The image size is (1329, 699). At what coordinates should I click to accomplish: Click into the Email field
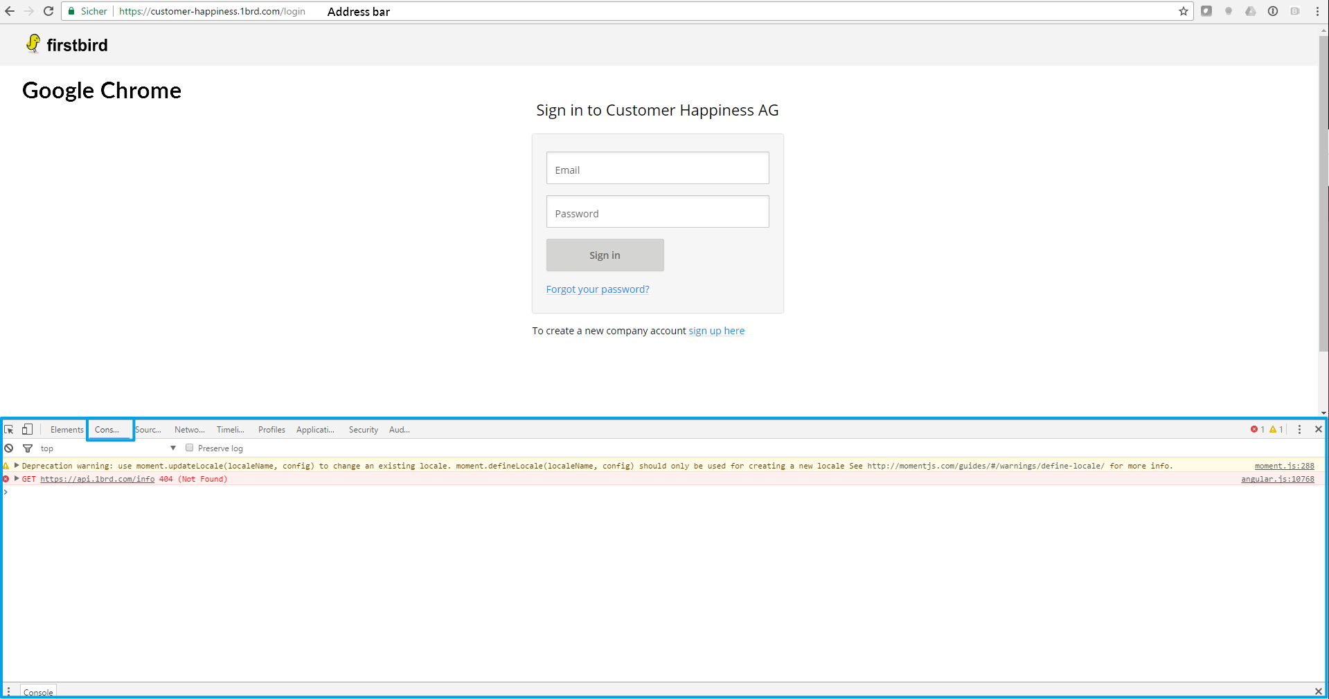point(657,168)
